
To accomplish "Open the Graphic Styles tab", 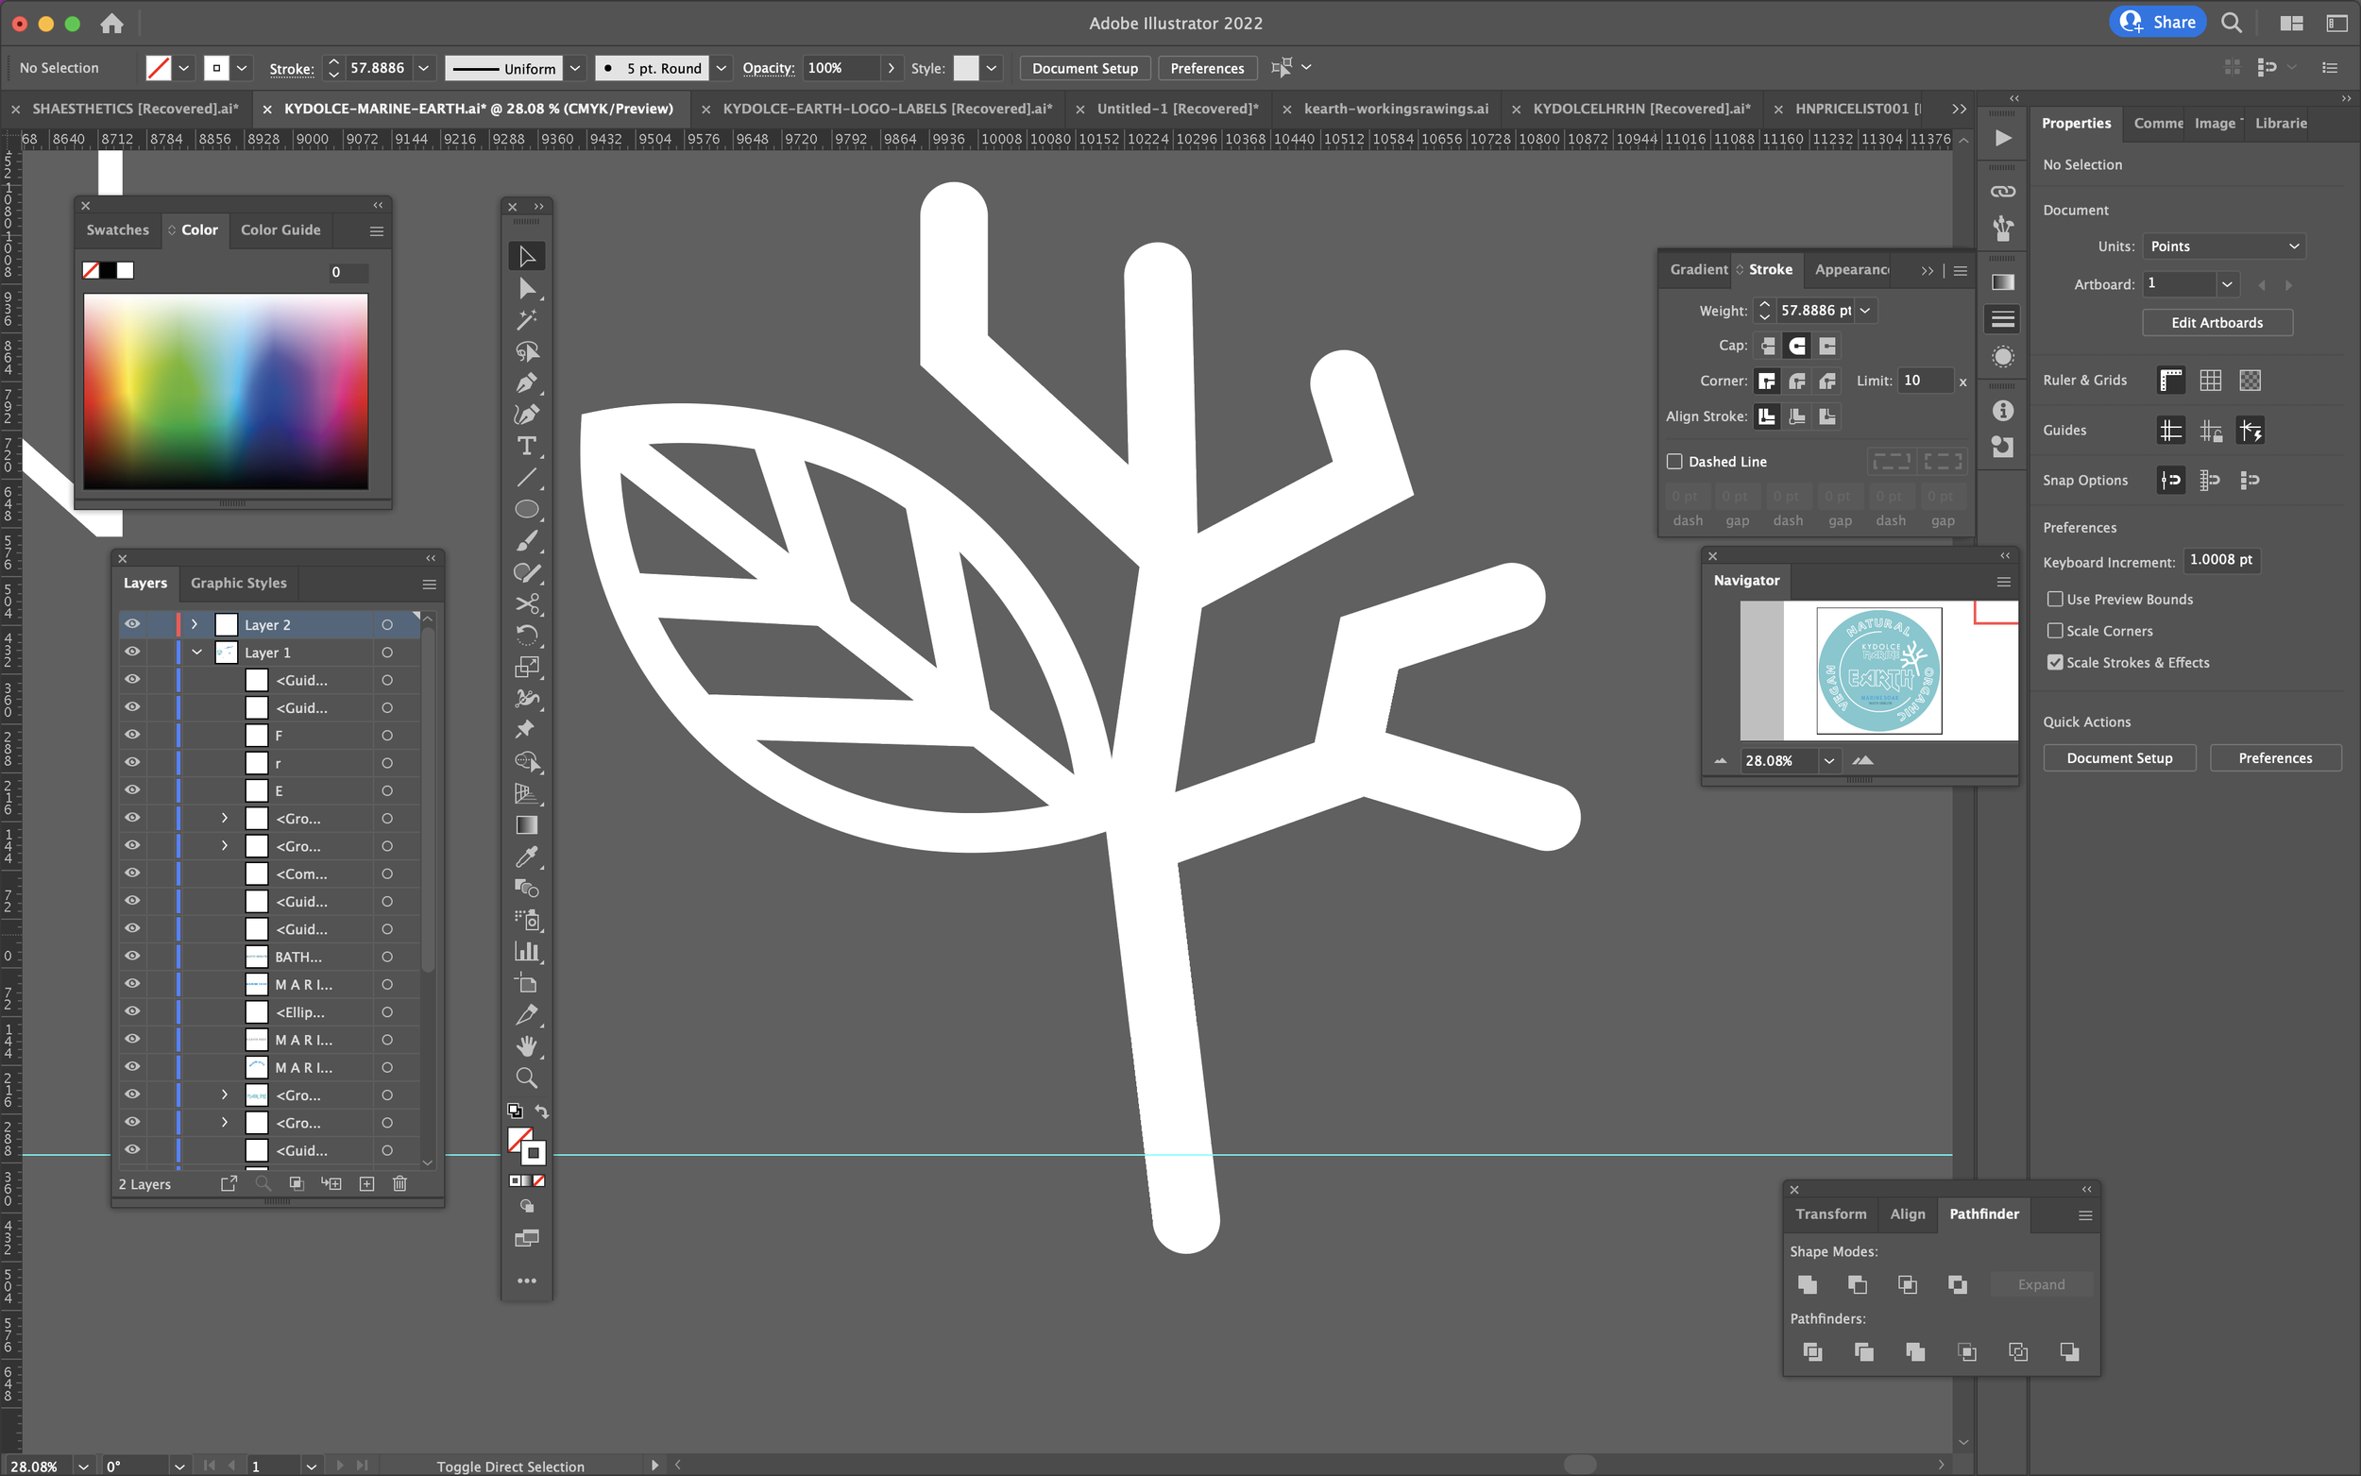I will click(x=238, y=583).
